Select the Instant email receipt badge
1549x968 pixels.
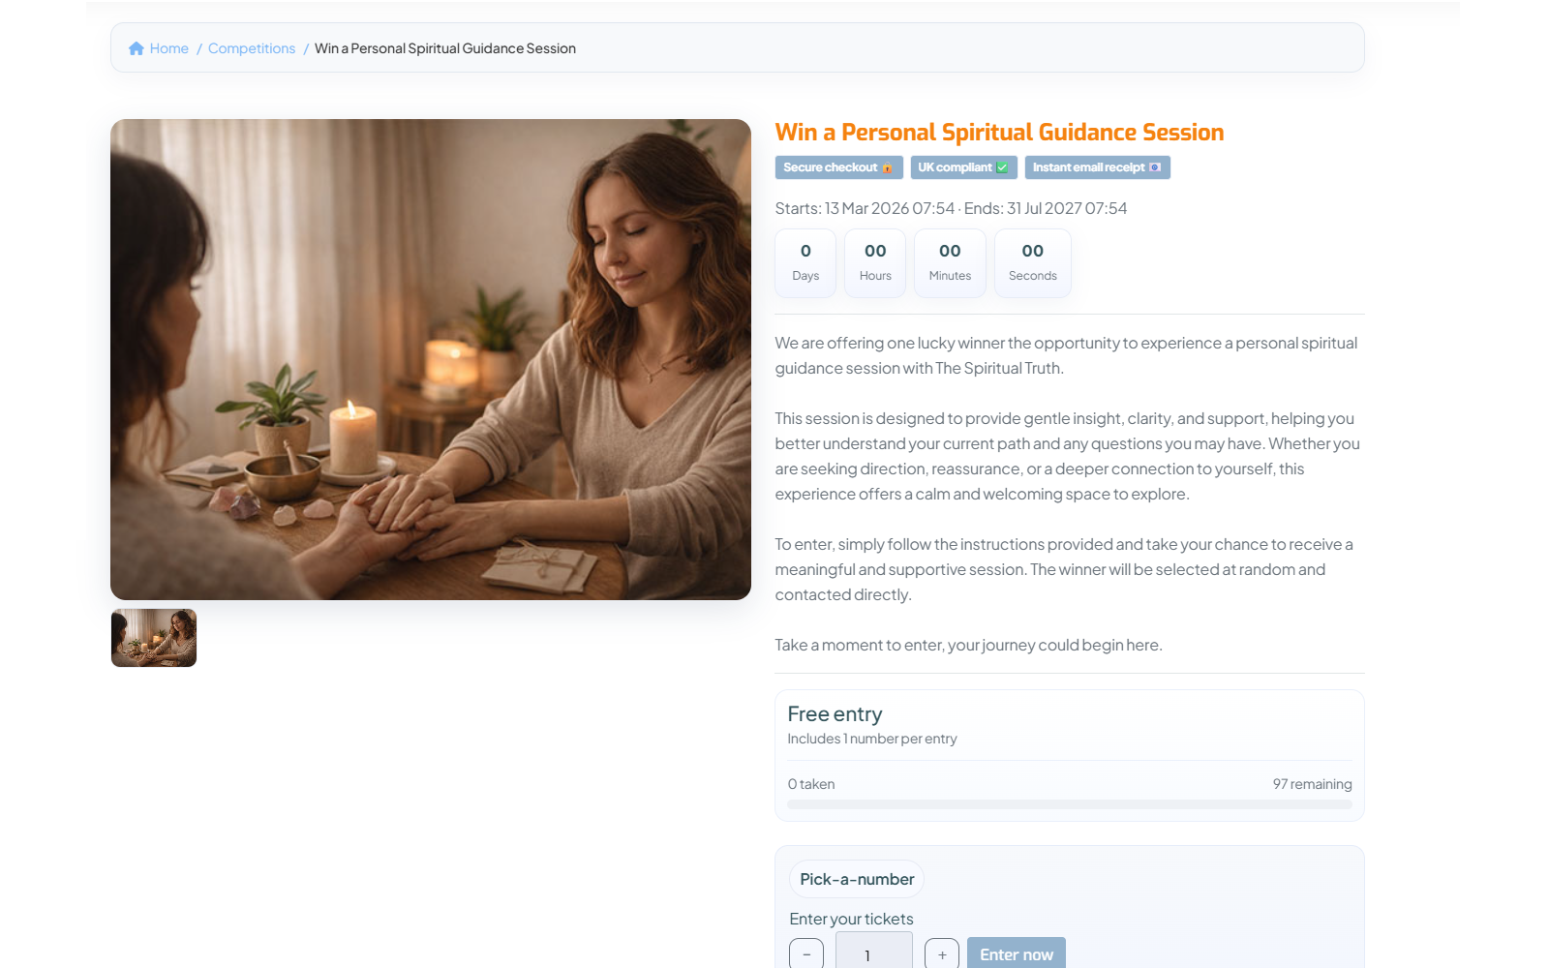click(1097, 167)
